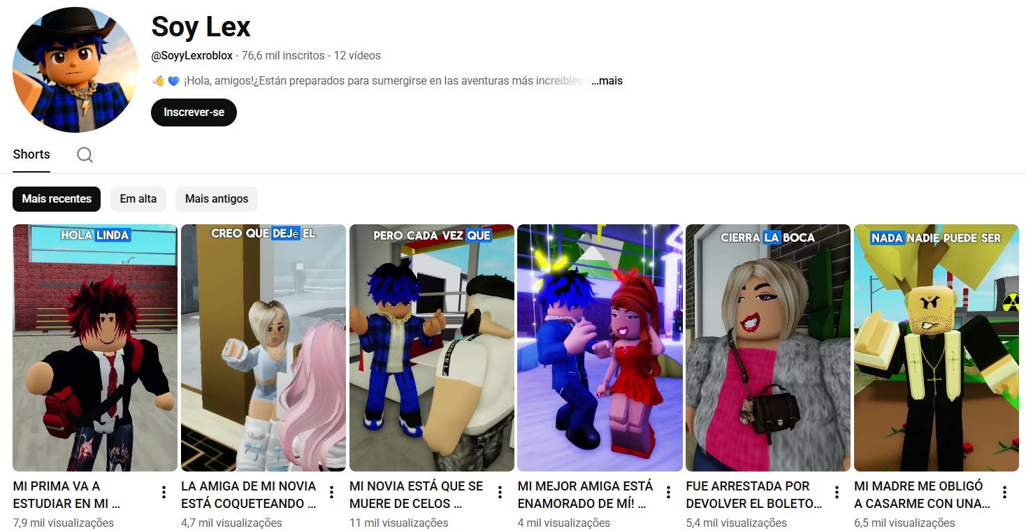
Task: Select the Mais antigos filter
Action: [x=217, y=198]
